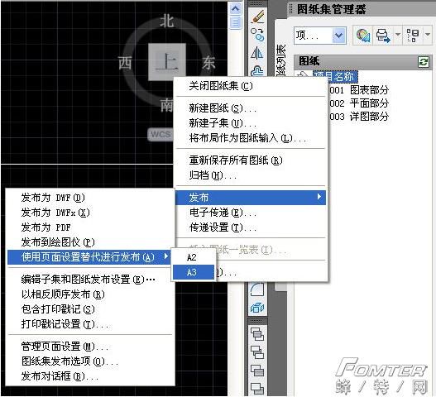436x397 pixels.
Task: Click the scrollbar up arrow beside the drawing
Action: (235, 9)
